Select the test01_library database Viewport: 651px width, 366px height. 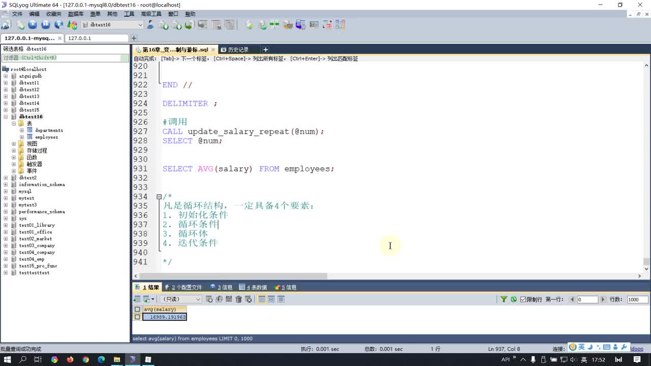(x=37, y=225)
